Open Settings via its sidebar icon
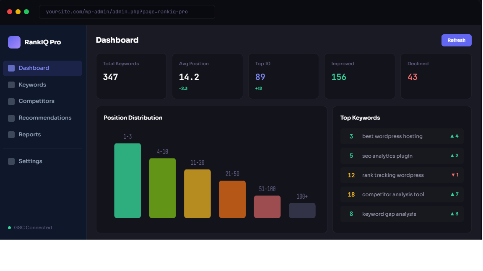This screenshot has width=483, height=271. [11, 161]
